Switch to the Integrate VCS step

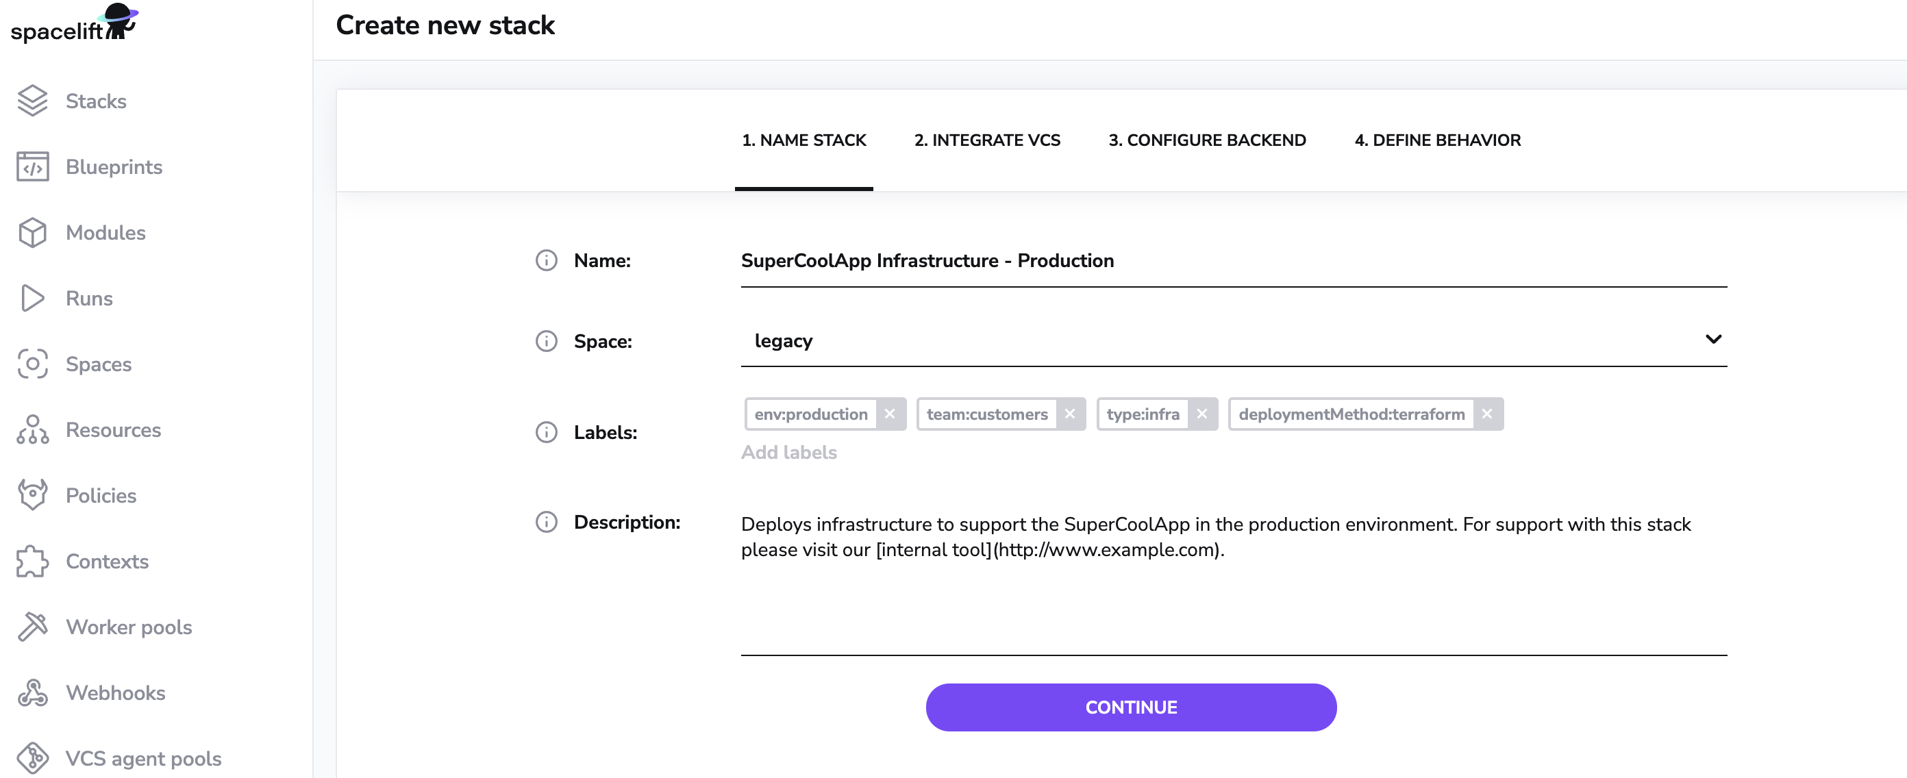click(x=987, y=140)
